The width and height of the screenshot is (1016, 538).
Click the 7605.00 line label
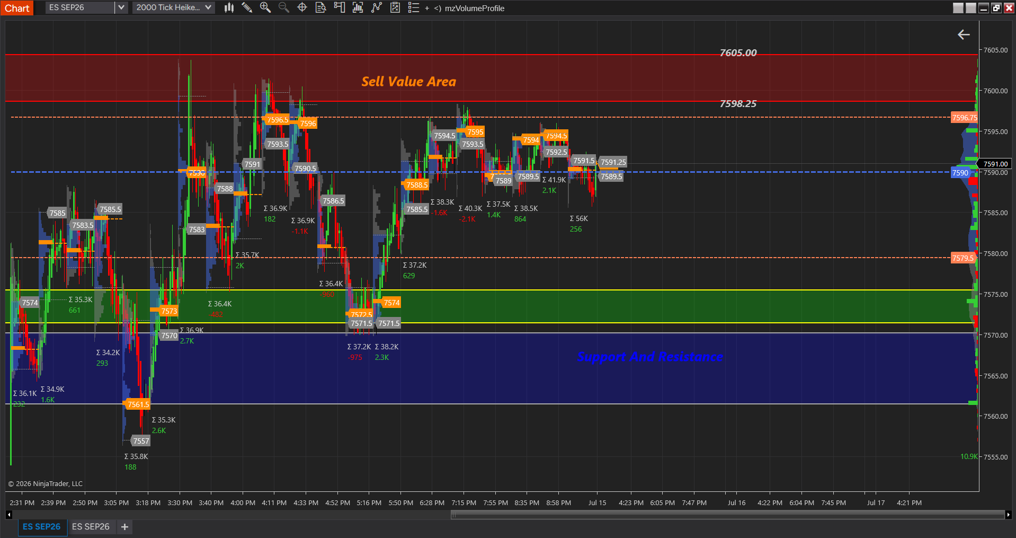click(x=738, y=53)
